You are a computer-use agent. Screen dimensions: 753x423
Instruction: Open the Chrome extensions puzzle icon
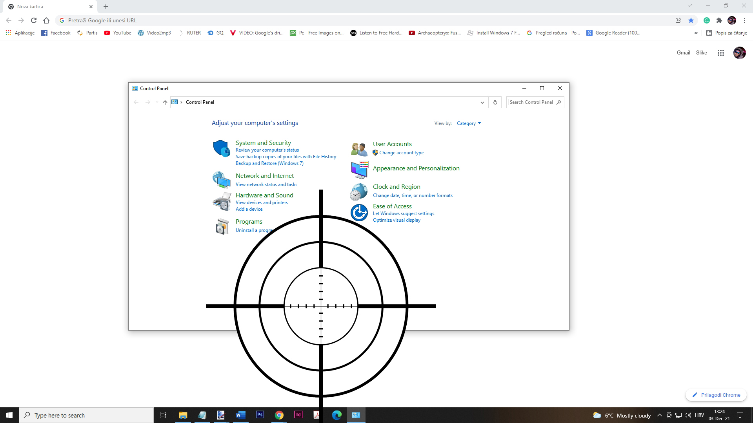tap(719, 20)
